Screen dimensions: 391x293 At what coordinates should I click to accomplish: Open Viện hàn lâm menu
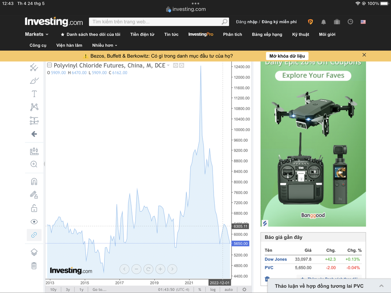69,45
